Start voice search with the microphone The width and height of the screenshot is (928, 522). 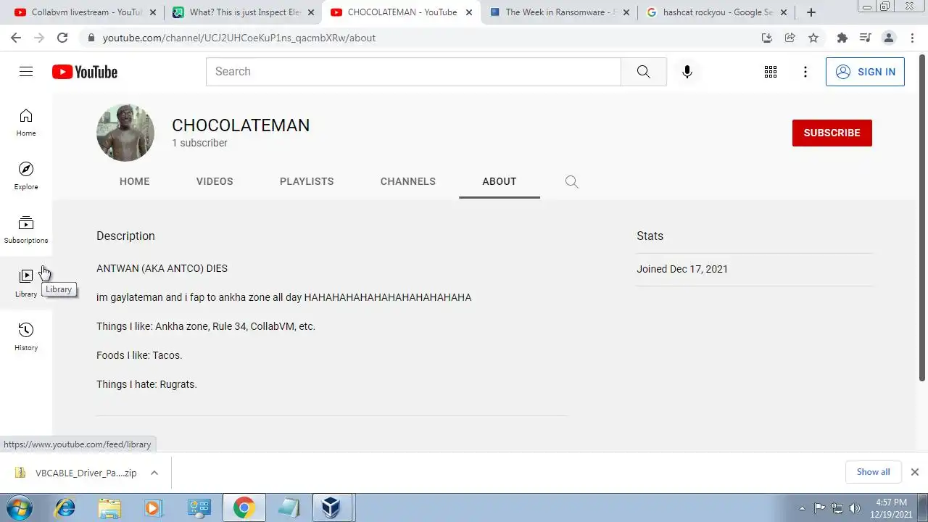687,72
